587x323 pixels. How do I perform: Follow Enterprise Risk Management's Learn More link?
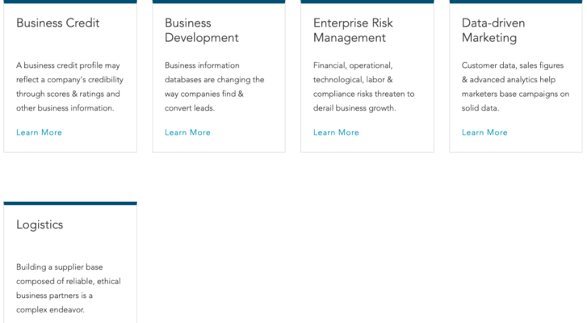[x=336, y=132]
